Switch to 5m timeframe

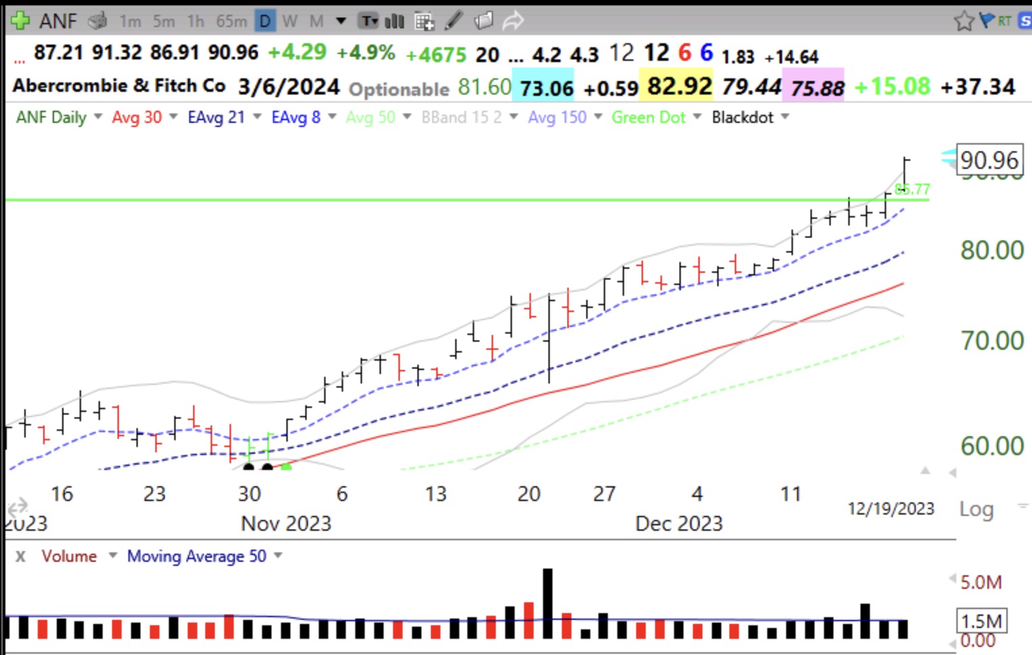[x=163, y=22]
